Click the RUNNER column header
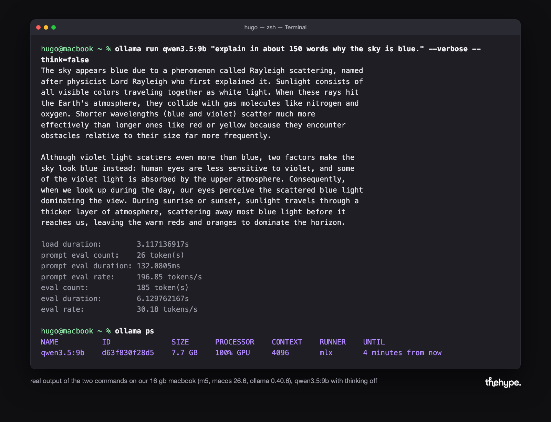The width and height of the screenshot is (551, 422). click(333, 342)
